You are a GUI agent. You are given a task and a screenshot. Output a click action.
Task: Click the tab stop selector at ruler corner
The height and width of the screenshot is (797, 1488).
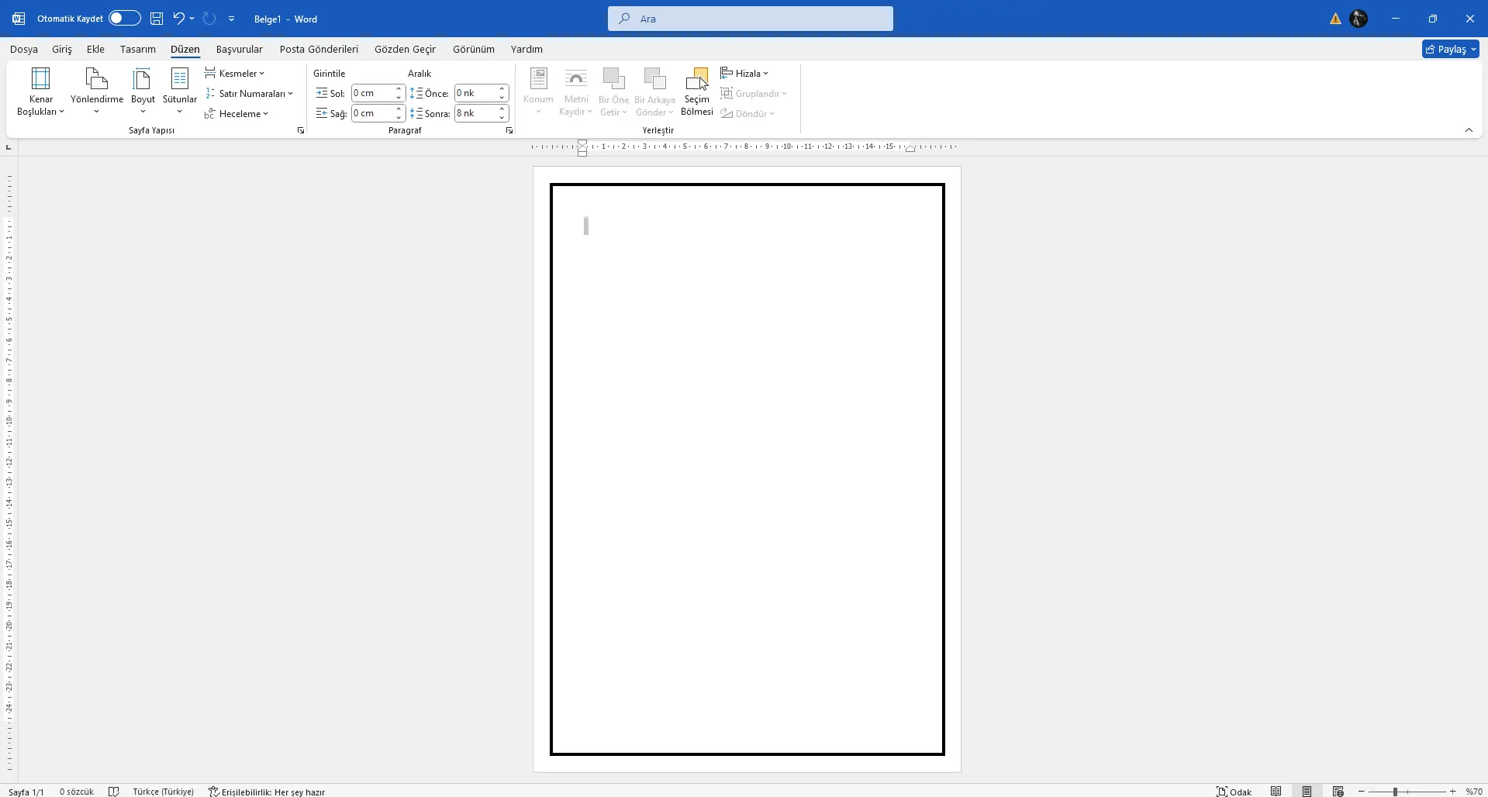tap(9, 147)
